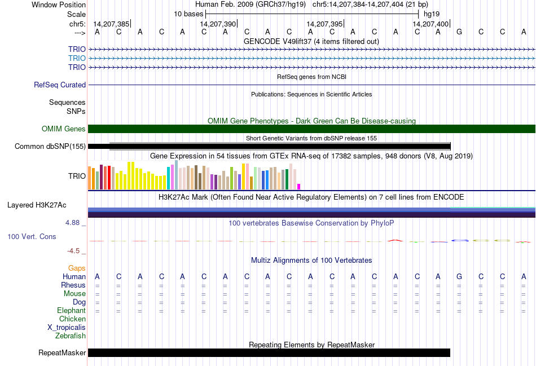Screen dimensions: 536x366
Task: Open 'Short Genetic Variants from dbSNP release 155'
Action: pos(311,138)
